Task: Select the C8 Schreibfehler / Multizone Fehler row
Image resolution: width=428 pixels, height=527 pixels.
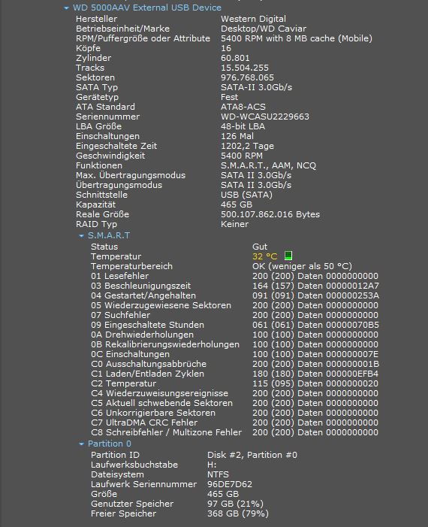Action: click(x=234, y=432)
